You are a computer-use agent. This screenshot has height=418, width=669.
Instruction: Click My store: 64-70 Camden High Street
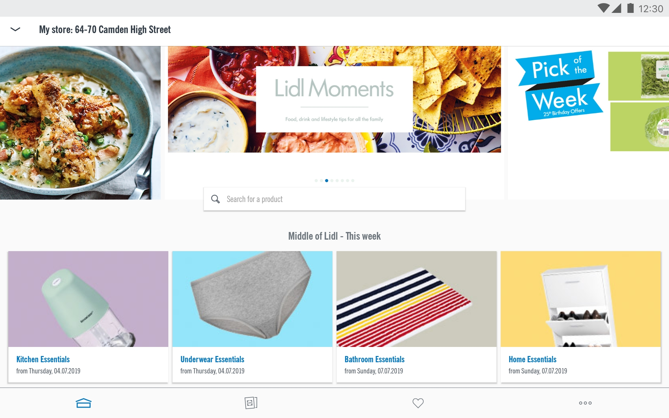coord(105,29)
